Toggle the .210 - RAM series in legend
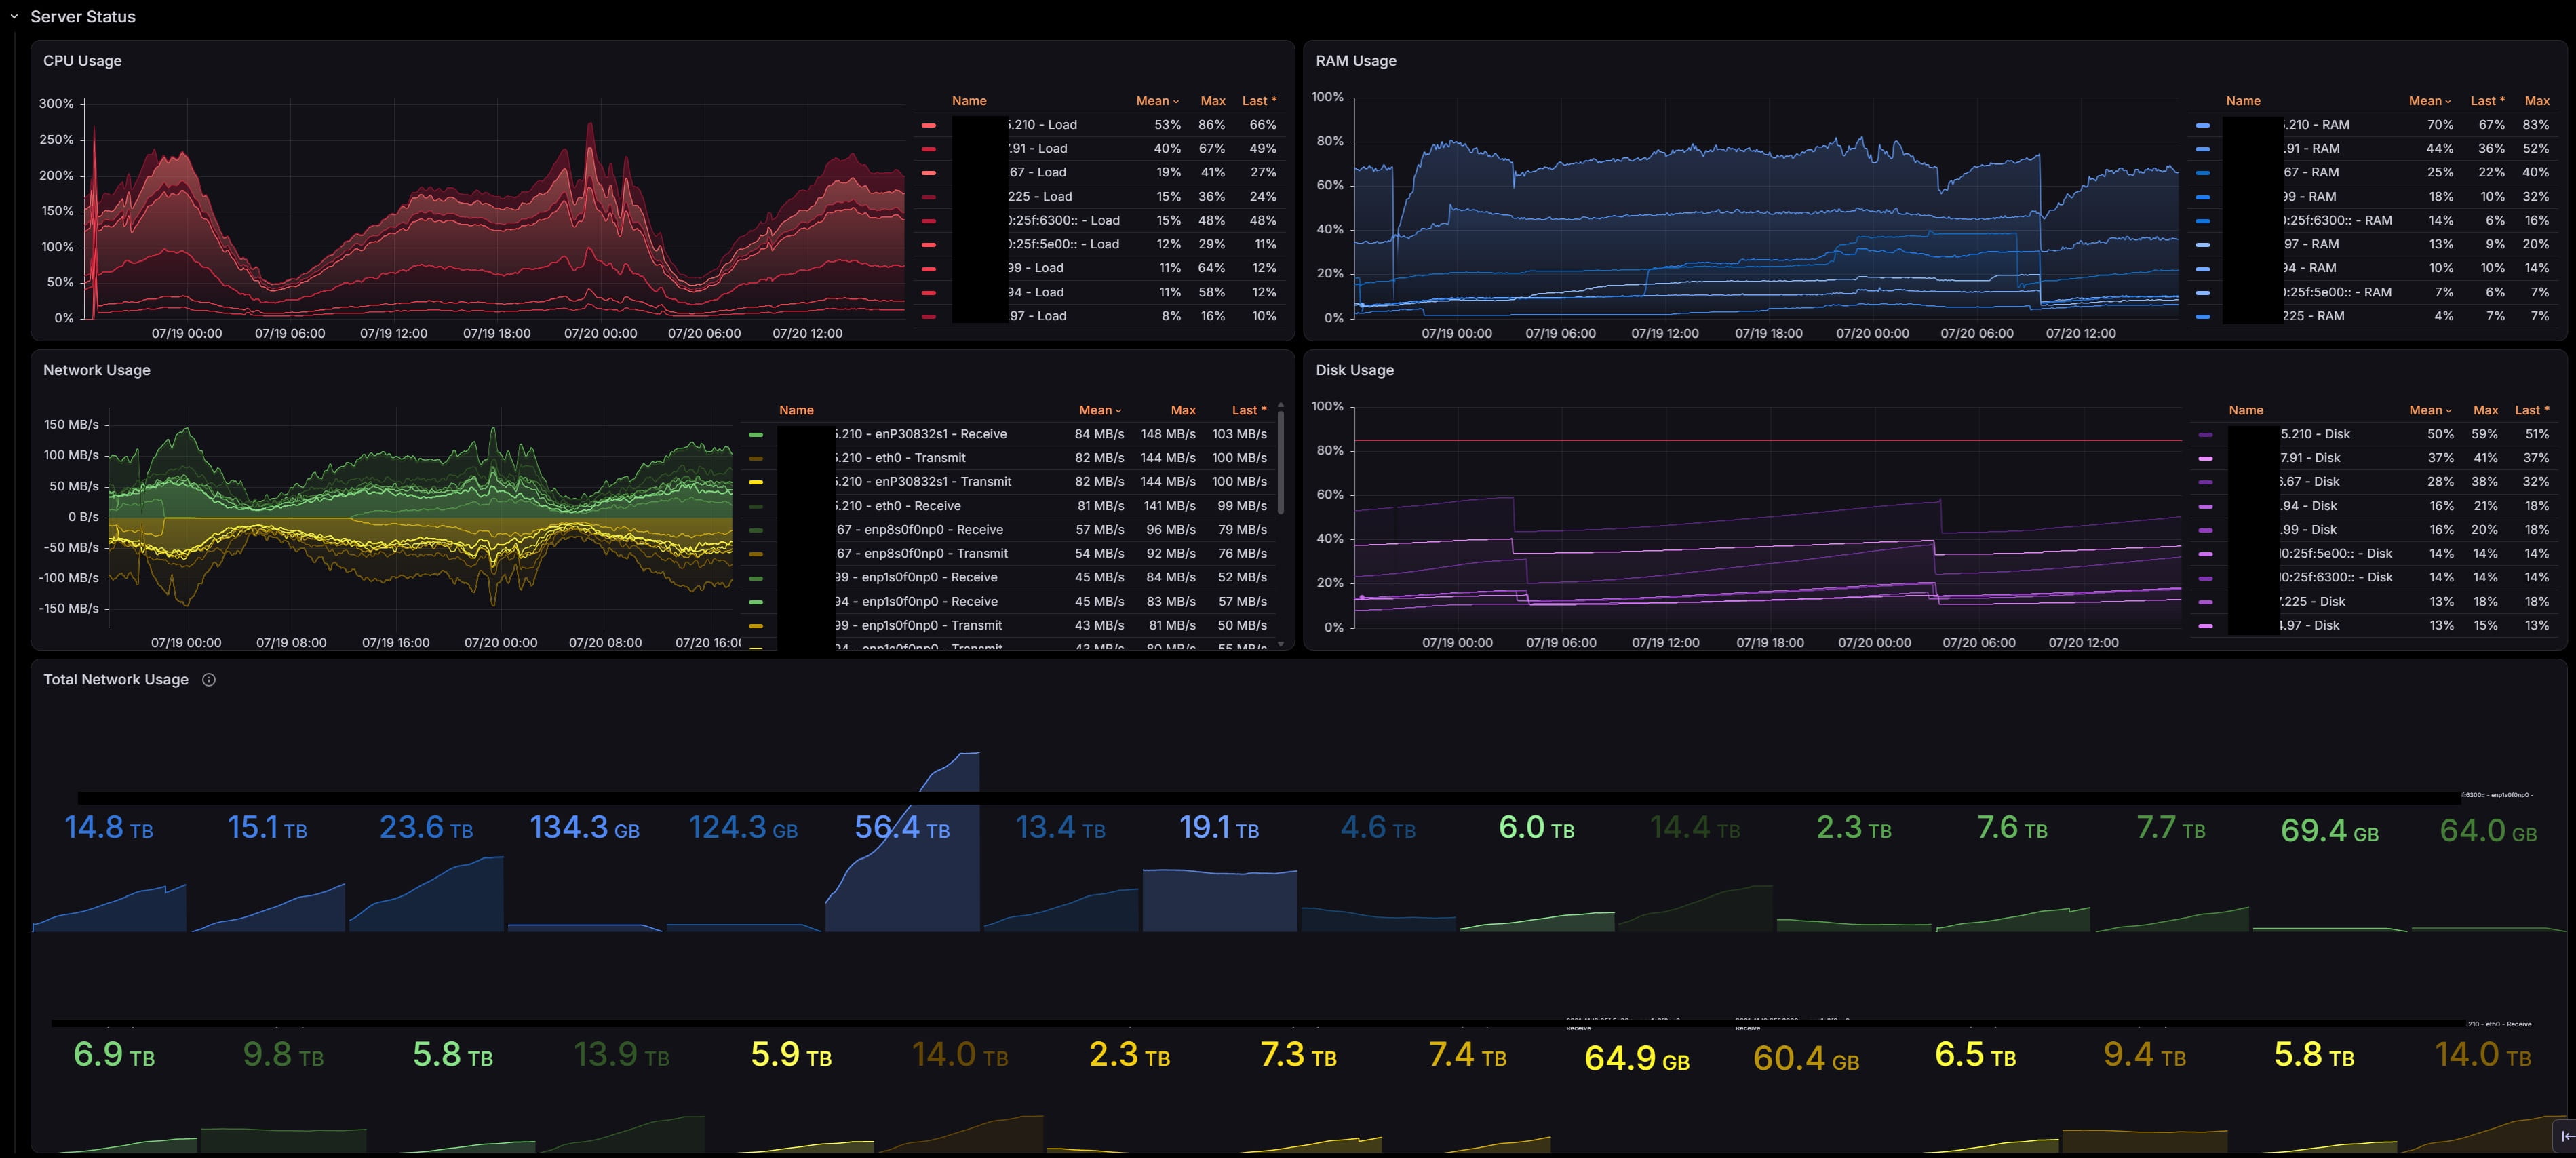Screen dimensions: 2576x1158 click(x=2317, y=125)
